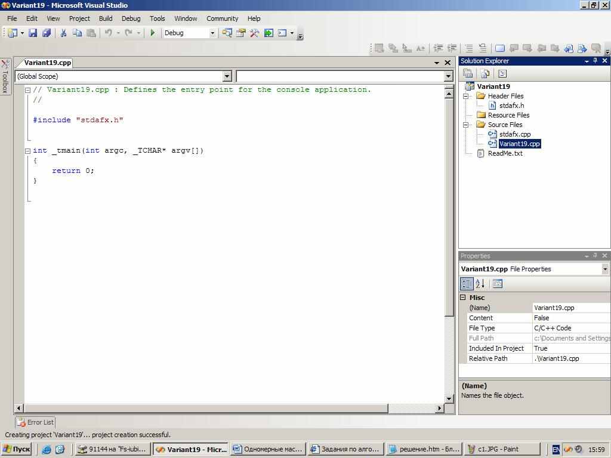The width and height of the screenshot is (611, 458).
Task: Switch to решение.htm taskbar button
Action: pyautogui.click(x=424, y=449)
